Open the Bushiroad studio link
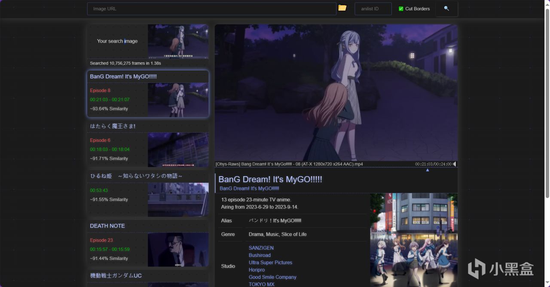The width and height of the screenshot is (550, 287). [x=260, y=255]
